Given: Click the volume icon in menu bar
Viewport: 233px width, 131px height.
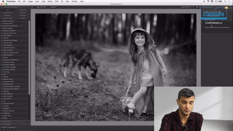Looking at the screenshot, I should tap(204, 1).
